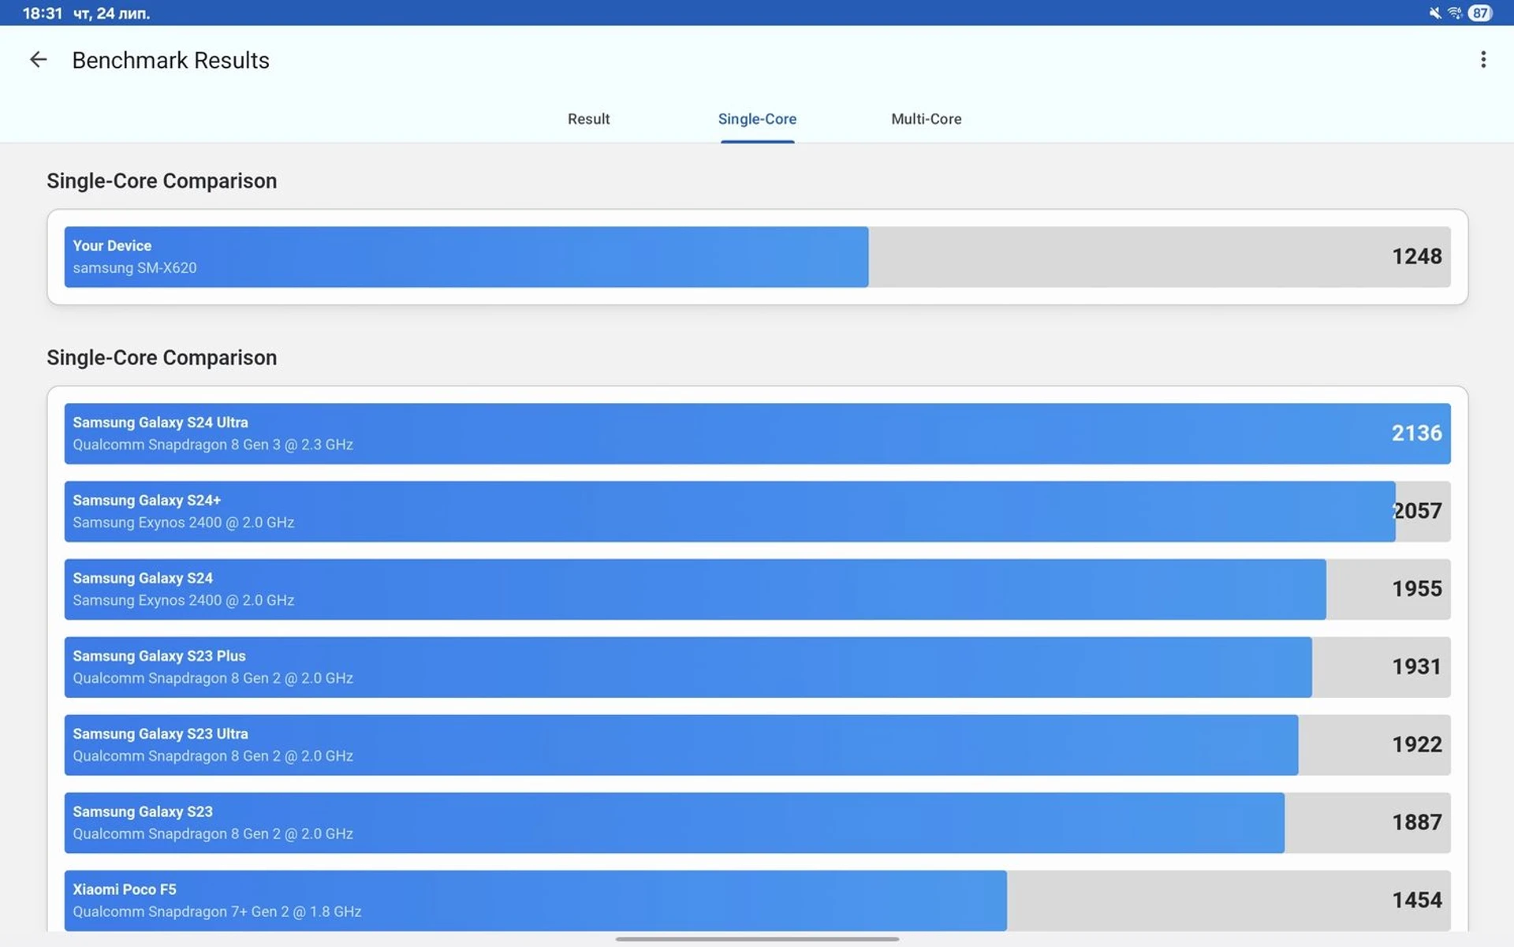This screenshot has height=947, width=1514.
Task: Tap the clock showing 18:31
Action: pyautogui.click(x=42, y=13)
